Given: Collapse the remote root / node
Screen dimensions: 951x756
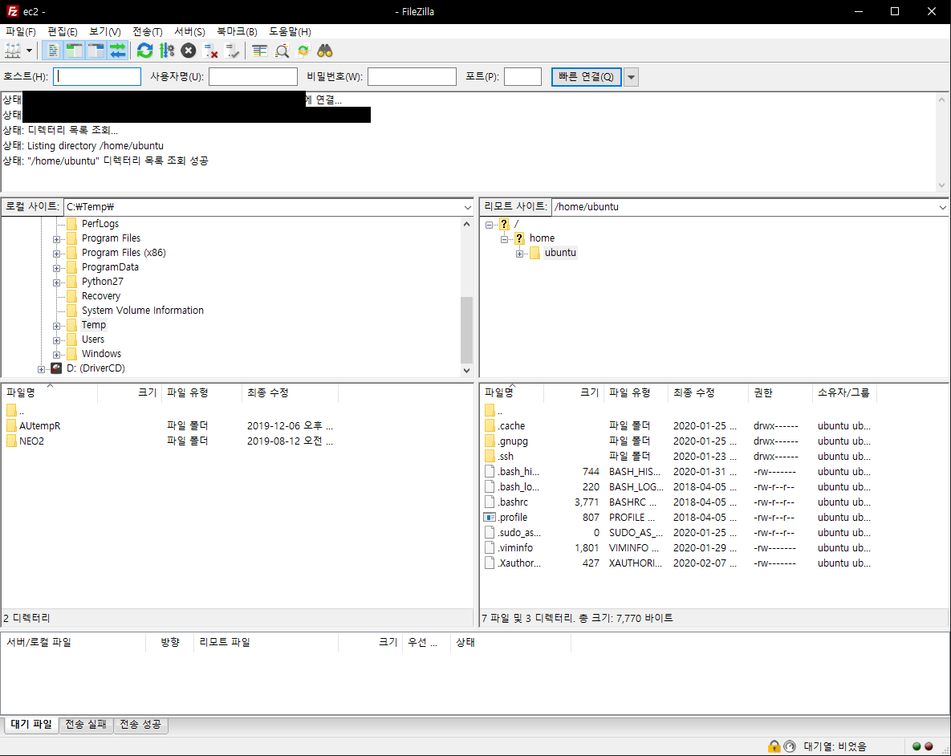Looking at the screenshot, I should (489, 225).
